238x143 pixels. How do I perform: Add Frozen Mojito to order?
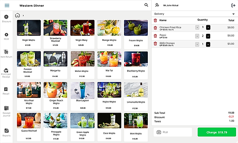(x=136, y=35)
